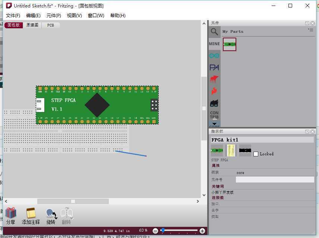Click the STEP FPGA label in Inspector

coord(220,160)
